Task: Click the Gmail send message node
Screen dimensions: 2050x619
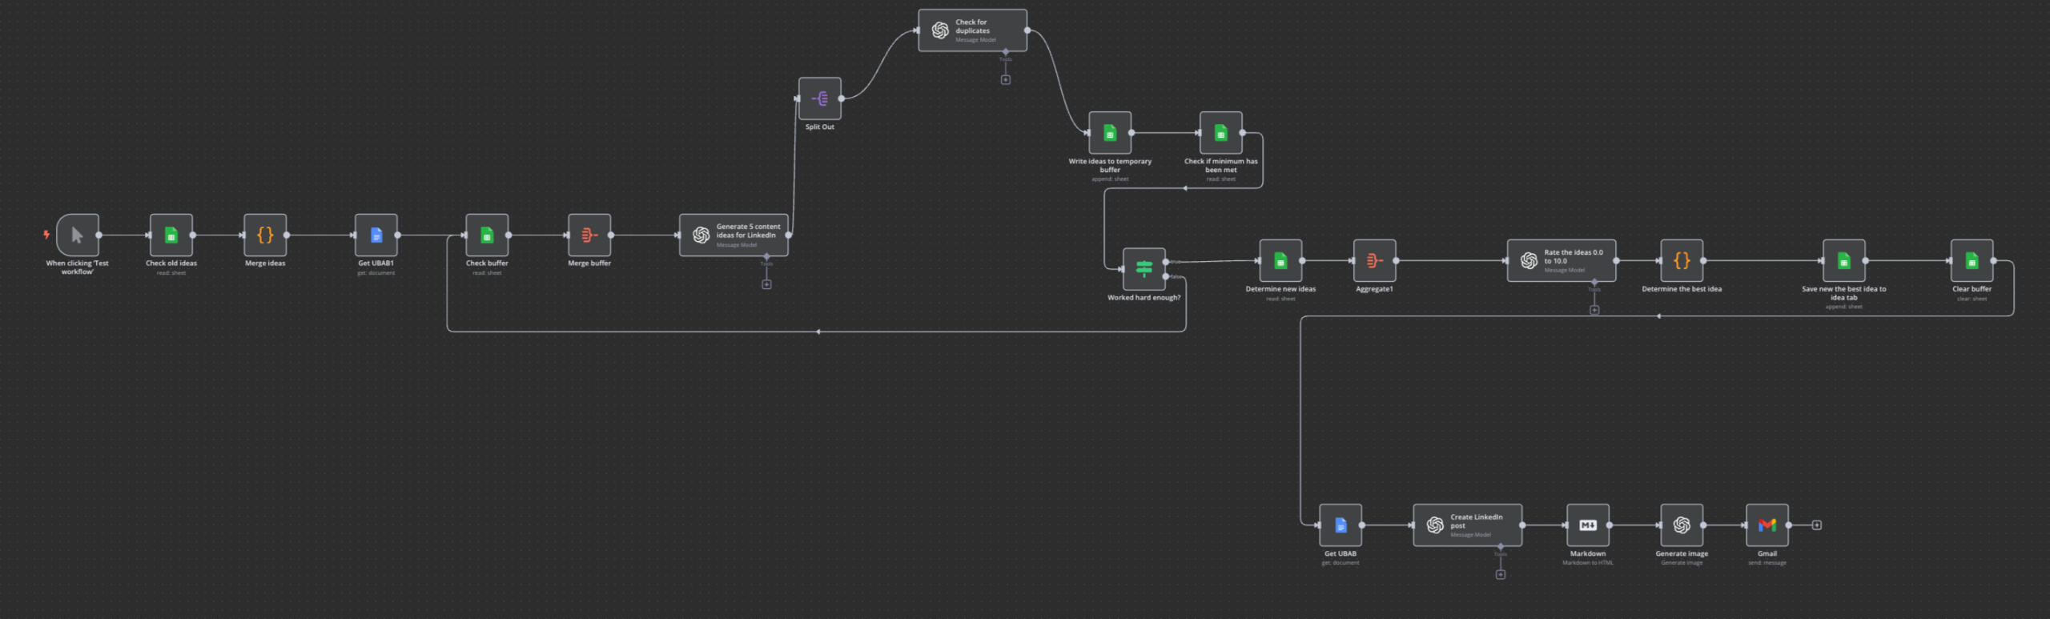Action: point(1767,525)
